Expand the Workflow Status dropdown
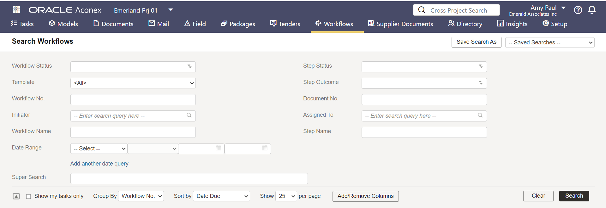This screenshot has width=606, height=208. [133, 67]
